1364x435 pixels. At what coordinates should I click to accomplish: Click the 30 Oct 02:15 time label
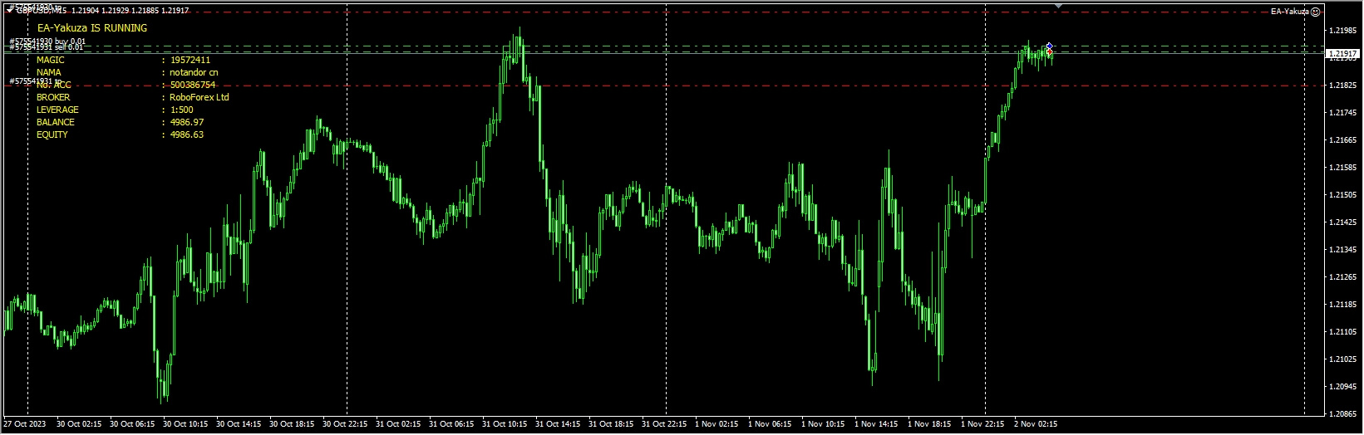(79, 424)
